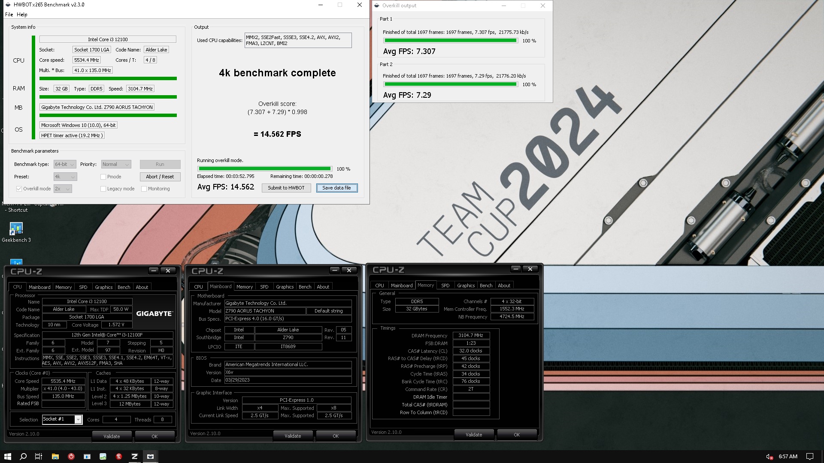Click the Intel Core i3 12100 CPU field
The image size is (824, 463).
108,39
